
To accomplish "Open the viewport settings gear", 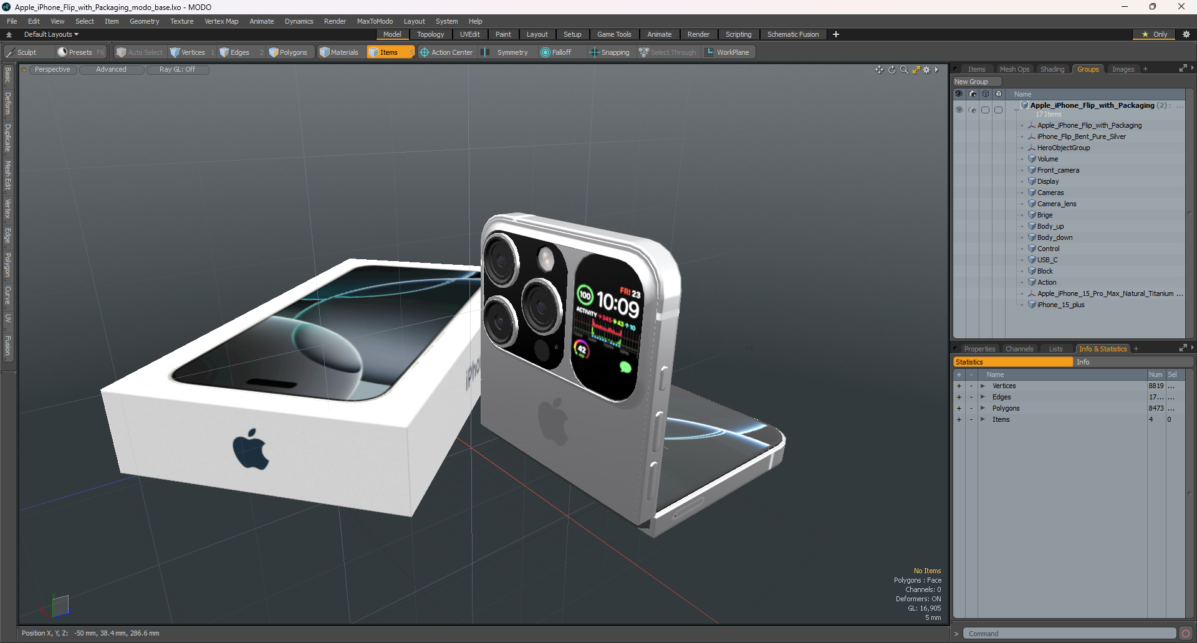I will coord(926,70).
